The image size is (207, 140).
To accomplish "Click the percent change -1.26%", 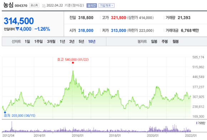I will click(x=42, y=29).
